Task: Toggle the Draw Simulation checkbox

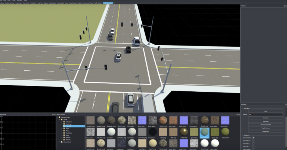Action: (x=253, y=137)
